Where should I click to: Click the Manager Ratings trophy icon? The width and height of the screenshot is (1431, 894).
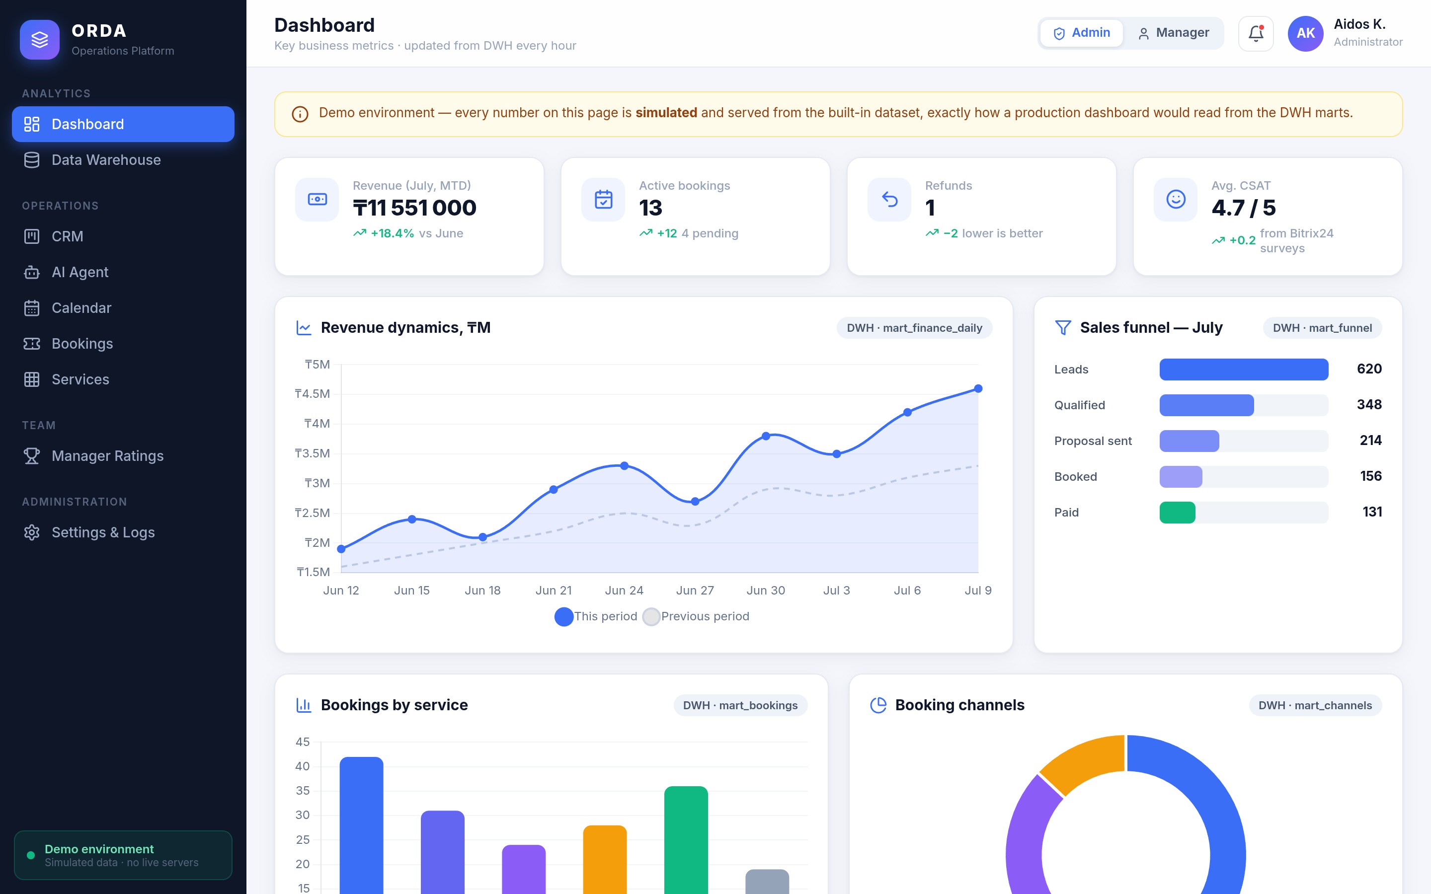(32, 456)
